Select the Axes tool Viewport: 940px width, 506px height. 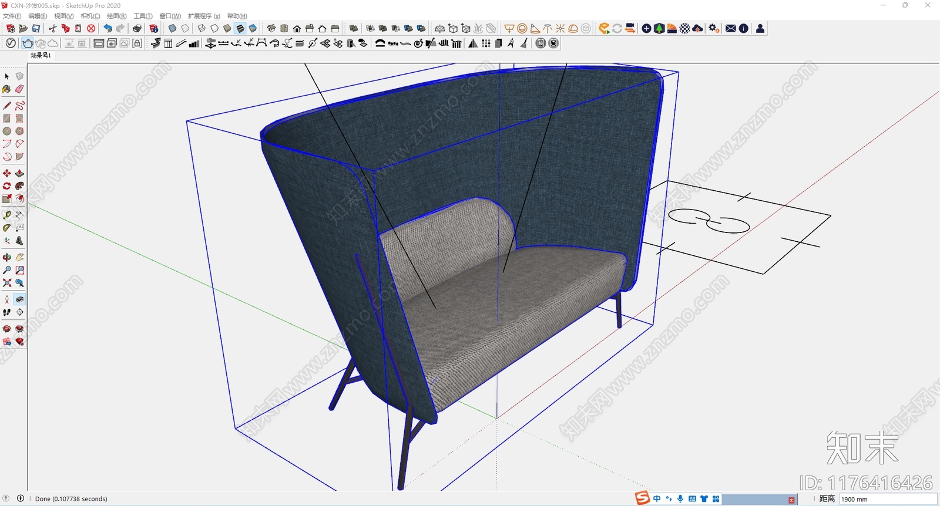coord(6,241)
